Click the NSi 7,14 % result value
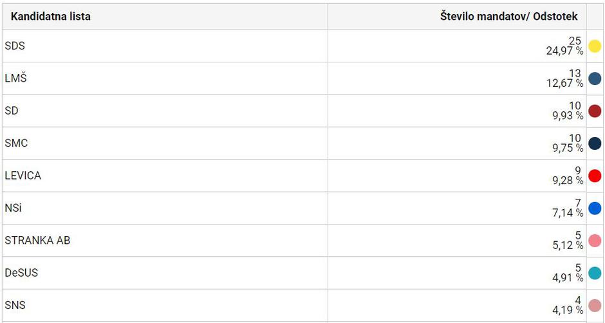The height and width of the screenshot is (323, 605). click(x=568, y=212)
